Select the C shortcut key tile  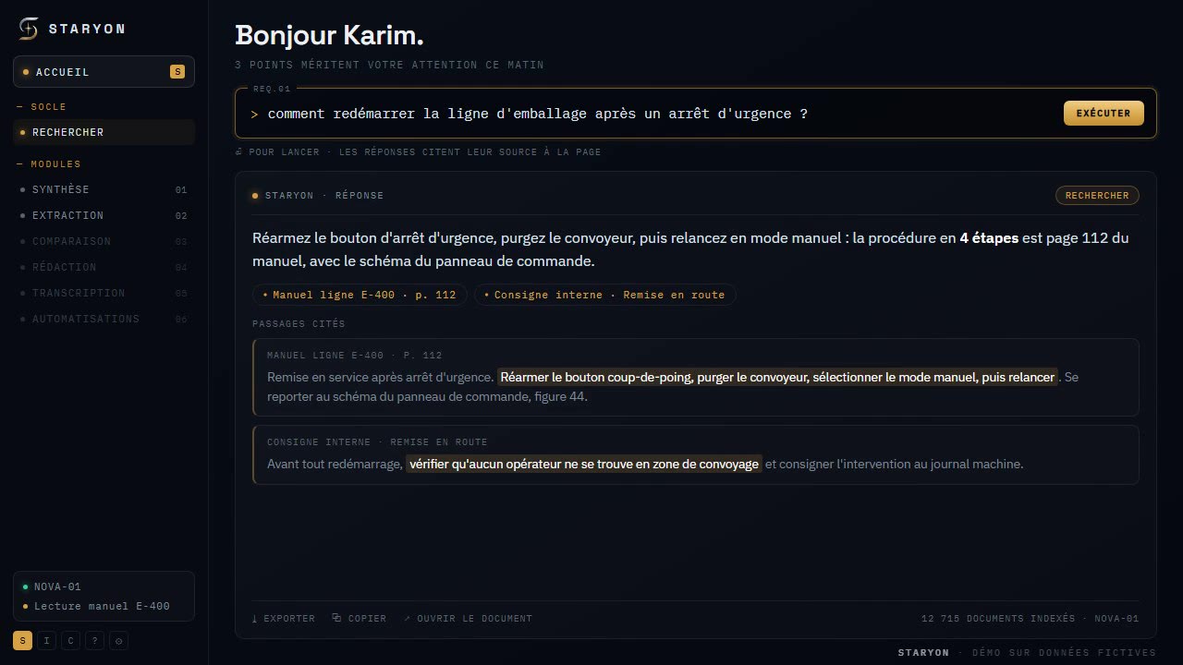pyautogui.click(x=70, y=640)
